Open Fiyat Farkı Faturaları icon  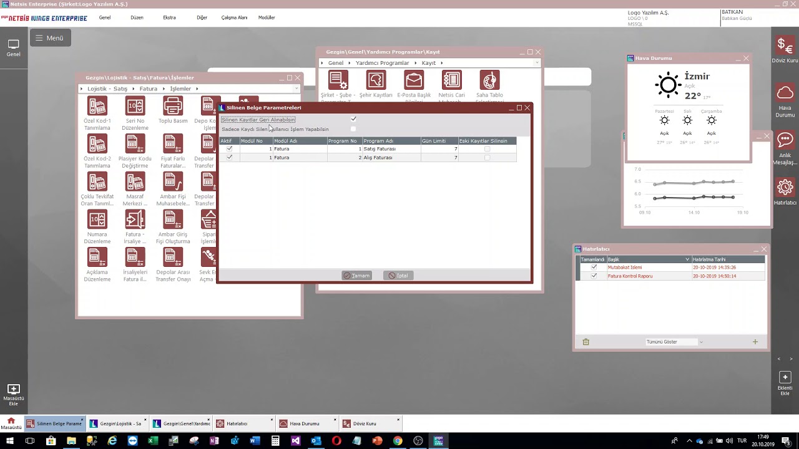173,143
